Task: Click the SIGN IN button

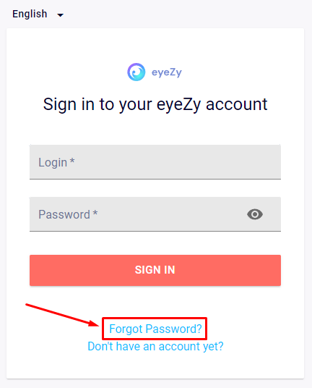Action: 155,270
